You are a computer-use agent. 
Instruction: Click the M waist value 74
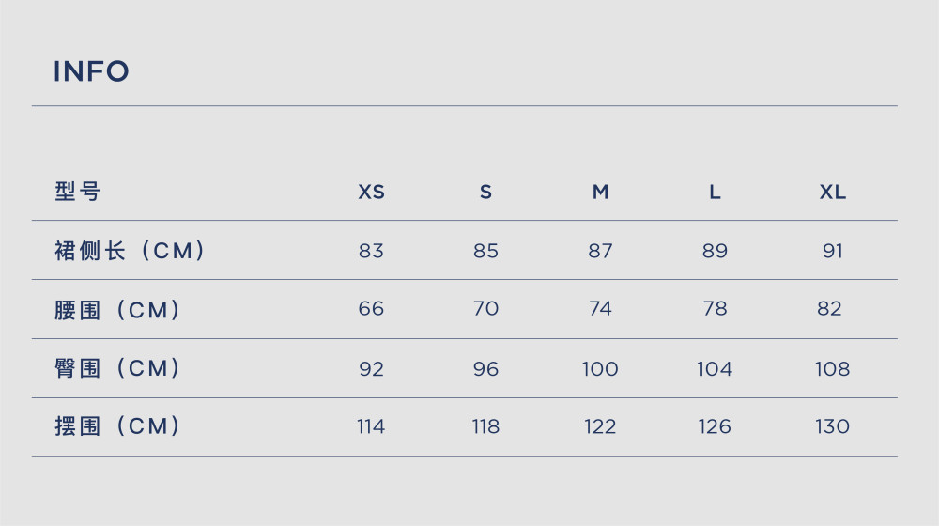point(600,308)
